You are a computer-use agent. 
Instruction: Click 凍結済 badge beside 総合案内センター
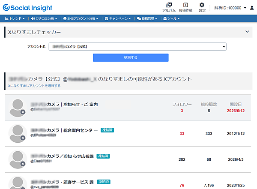point(107,130)
